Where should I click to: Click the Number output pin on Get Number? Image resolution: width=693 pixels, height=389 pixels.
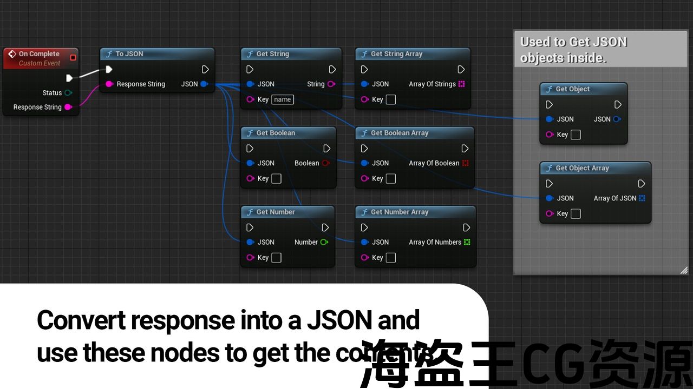pos(324,242)
